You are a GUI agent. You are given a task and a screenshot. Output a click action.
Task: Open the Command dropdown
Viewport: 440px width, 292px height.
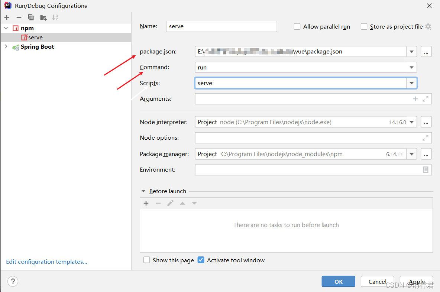[x=412, y=67]
